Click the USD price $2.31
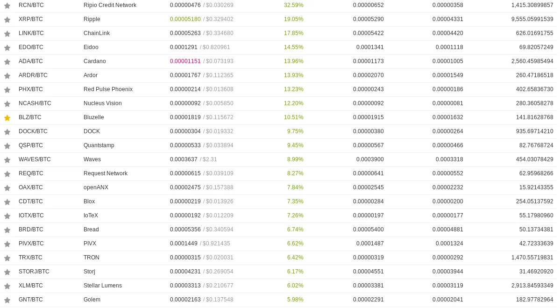Screen dimensions: 560x308 point(210,159)
